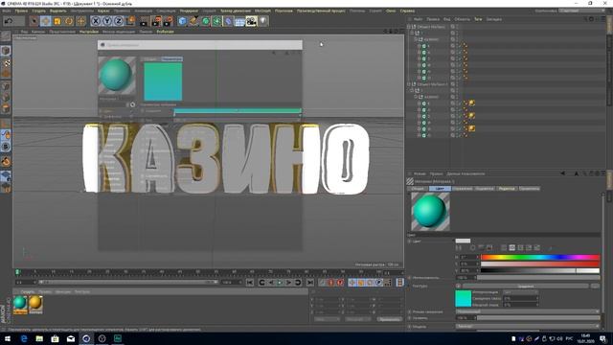613x345 pixels.
Task: Open the Spline Pen tool icon
Action: coord(193,21)
